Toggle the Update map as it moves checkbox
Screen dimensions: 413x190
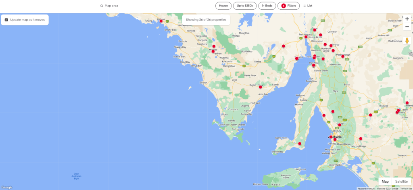(x=6, y=19)
